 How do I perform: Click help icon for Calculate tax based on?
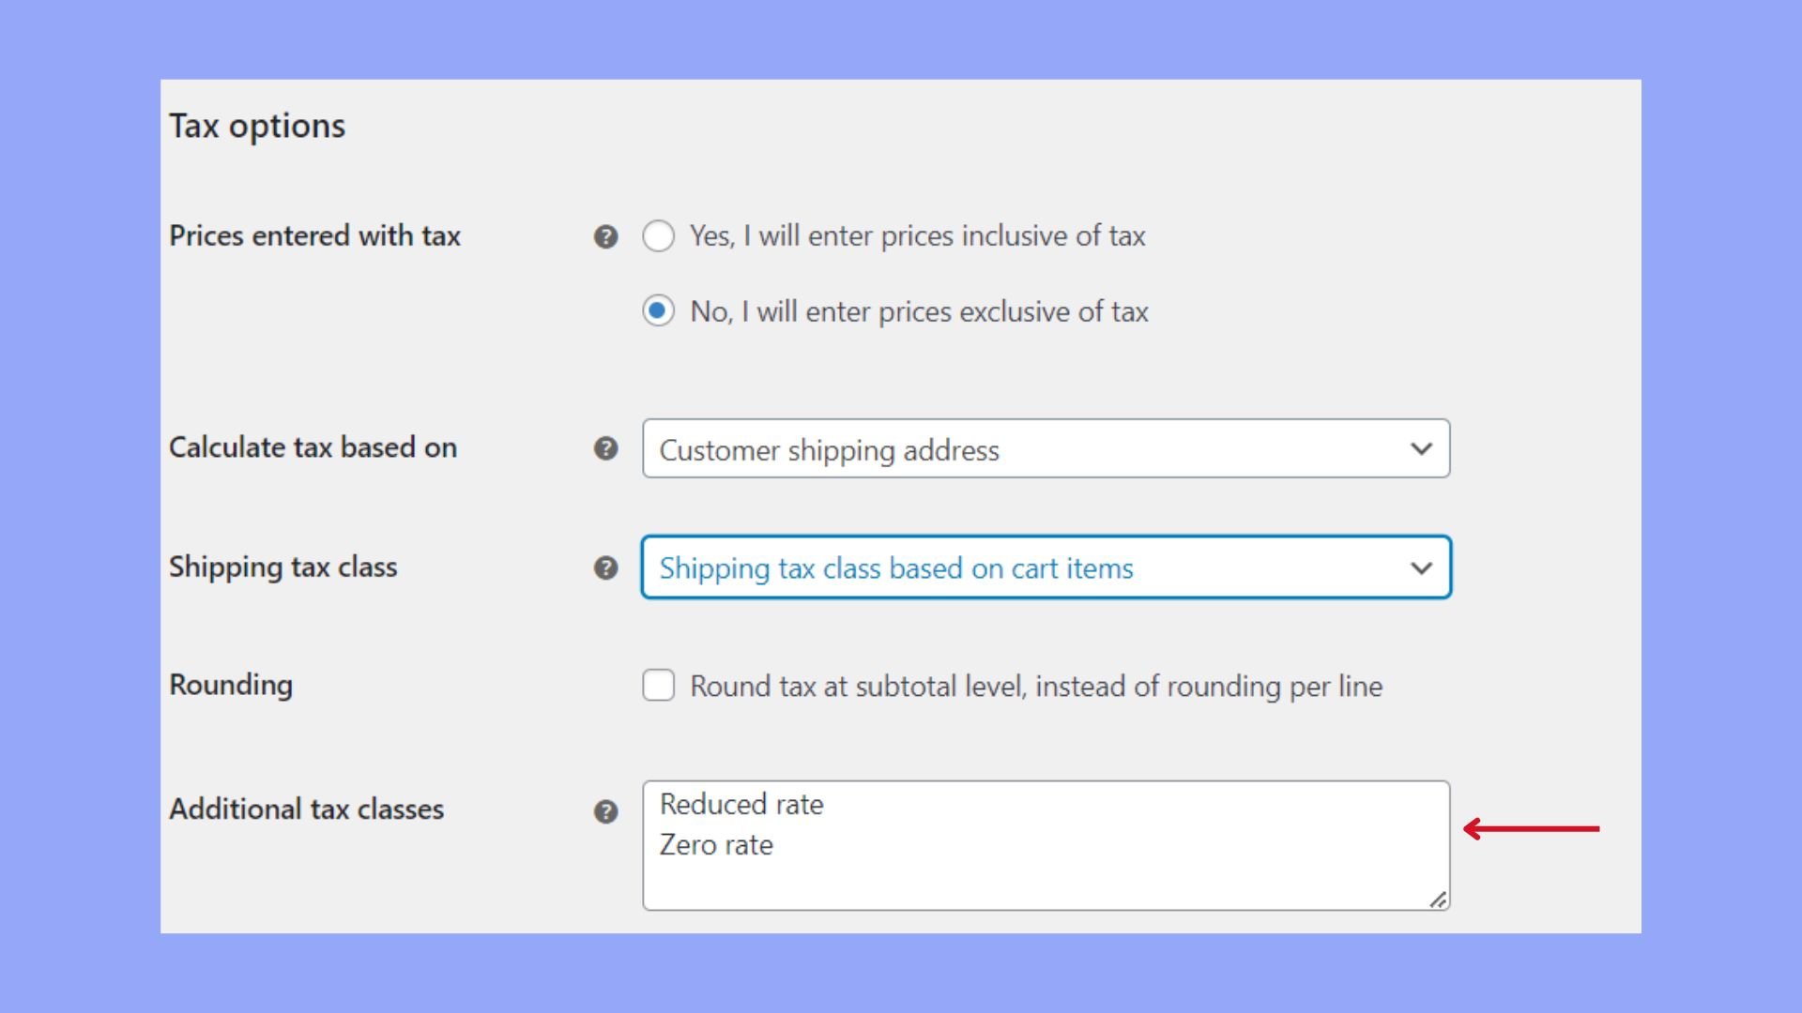[x=606, y=448]
